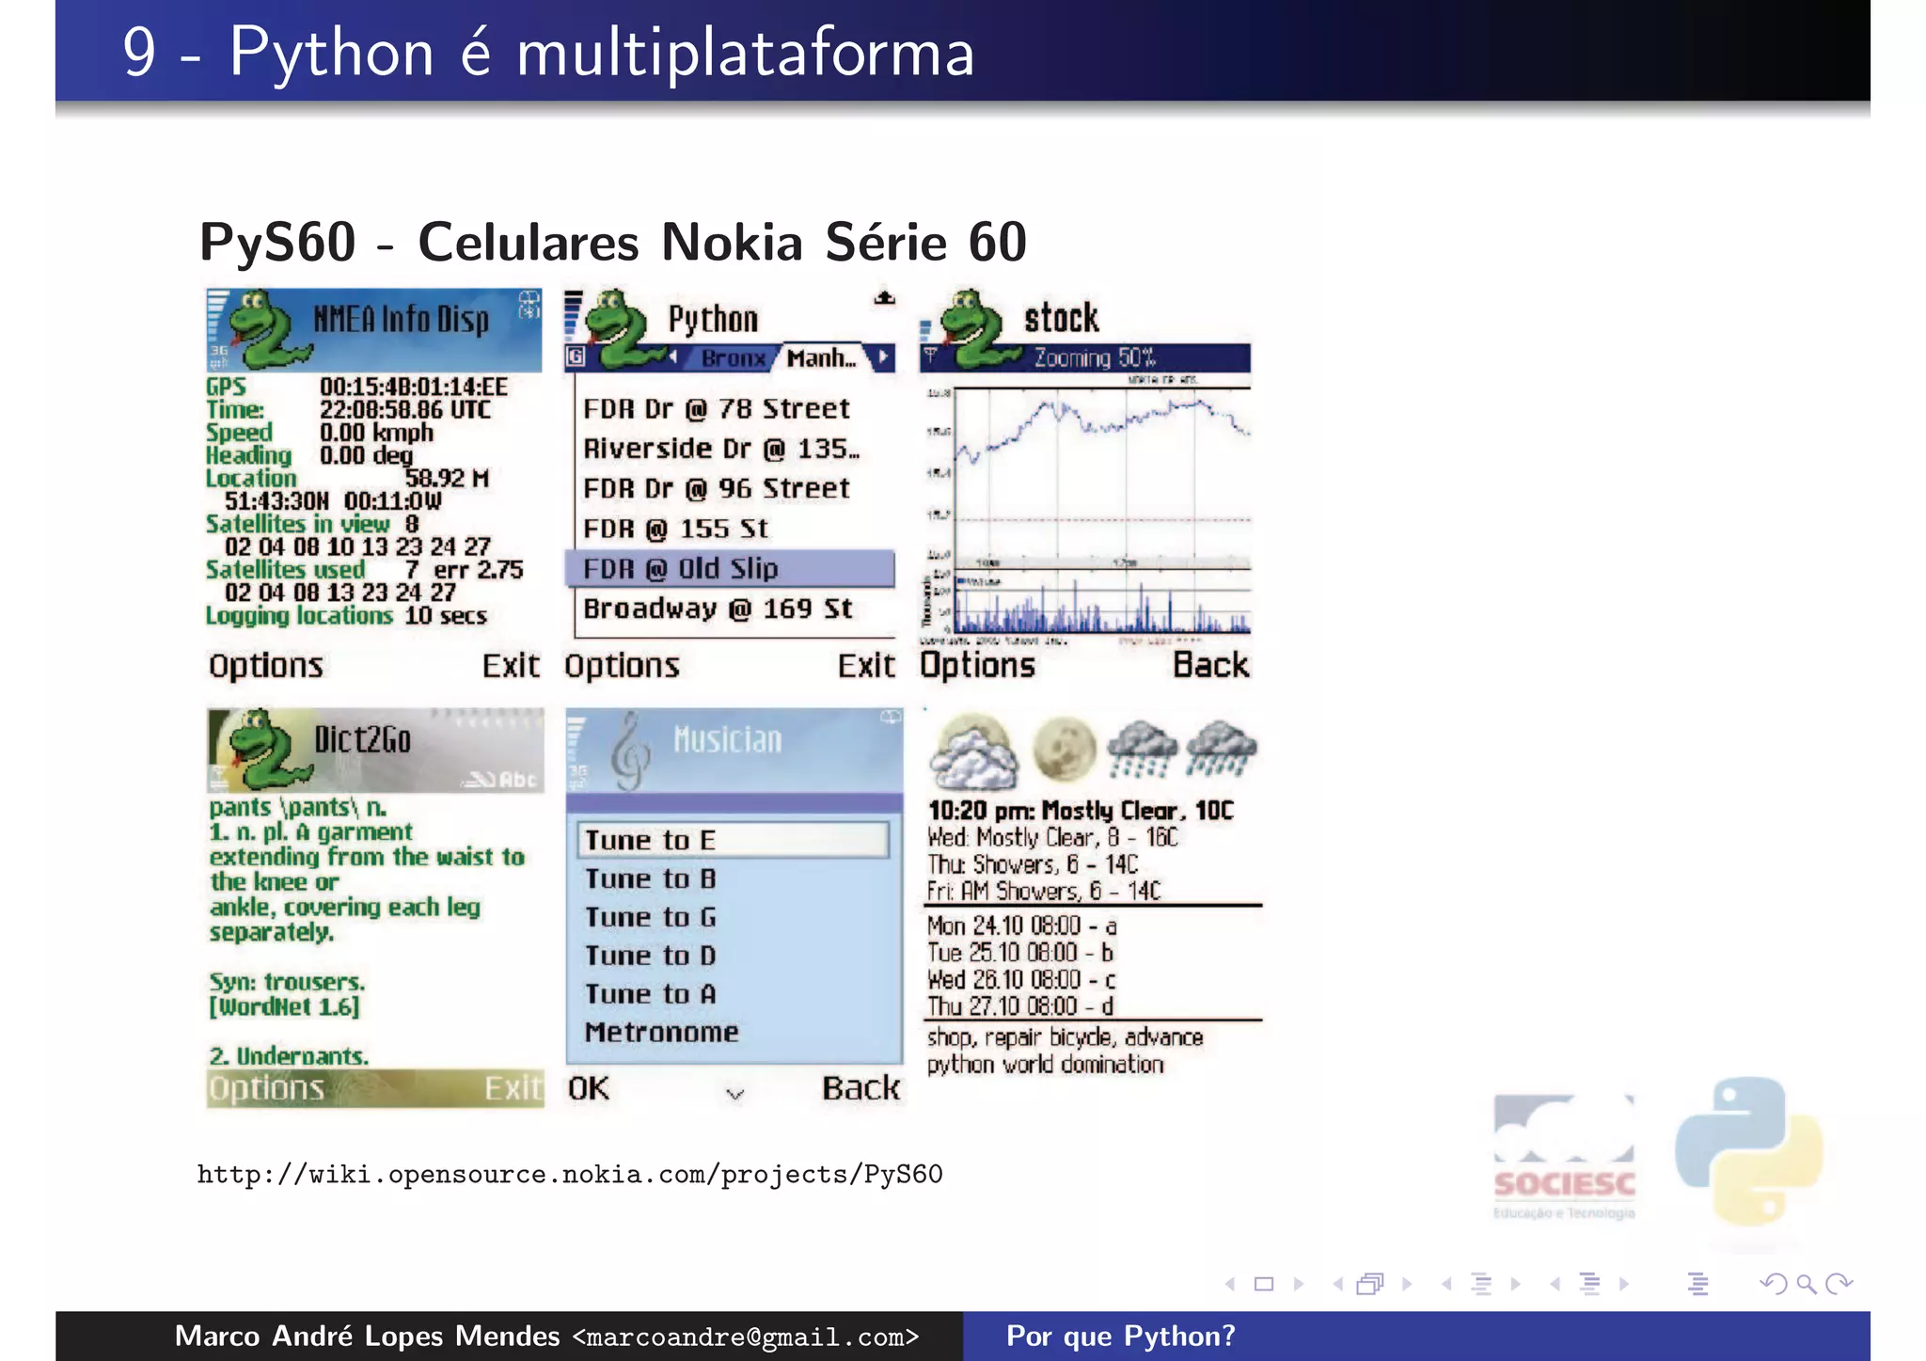The height and width of the screenshot is (1361, 1926).
Task: Click the stock price chart
Action: pos(1103,473)
